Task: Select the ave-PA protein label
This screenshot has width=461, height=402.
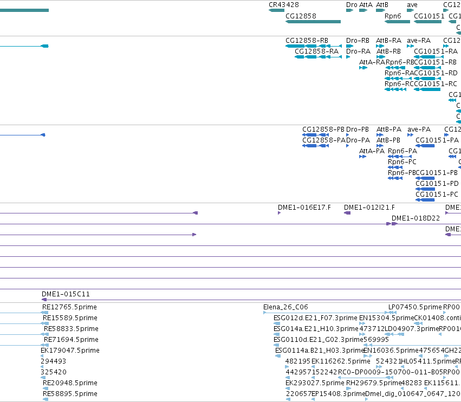Action: click(419, 129)
